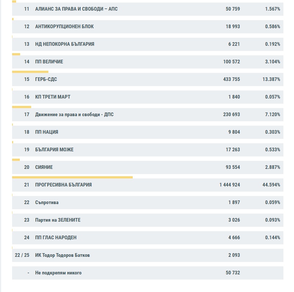Open the Движение за права и свободи - ДПС entry
This screenshot has height=292, width=294.
[x=74, y=115]
